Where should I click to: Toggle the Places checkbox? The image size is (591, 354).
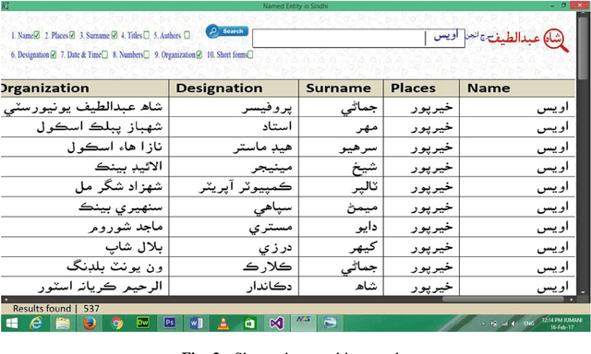(x=72, y=35)
